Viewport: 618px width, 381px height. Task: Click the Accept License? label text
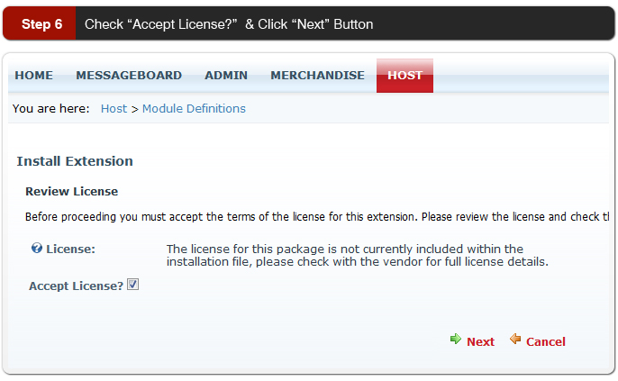pos(76,286)
